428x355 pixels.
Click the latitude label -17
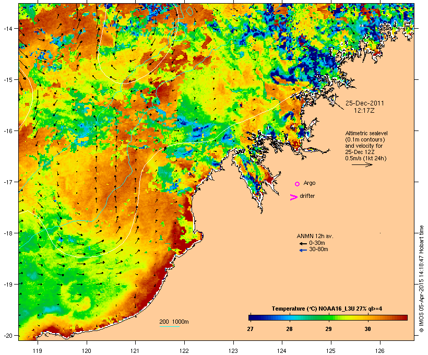click(x=8, y=182)
